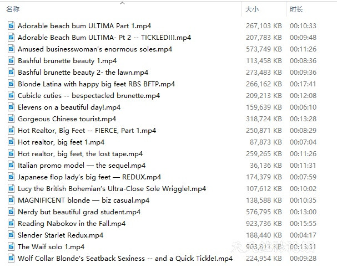Click the mp4 icon for Slender Starlet Redux
The height and width of the screenshot is (273, 337).
[11, 235]
